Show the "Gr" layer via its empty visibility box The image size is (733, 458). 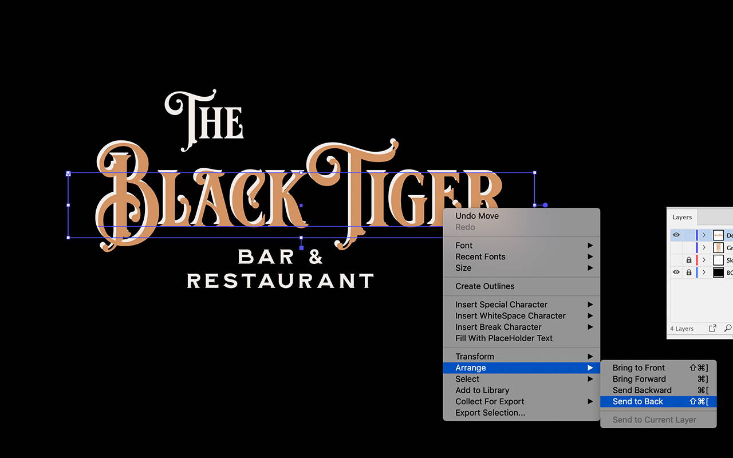(x=676, y=247)
